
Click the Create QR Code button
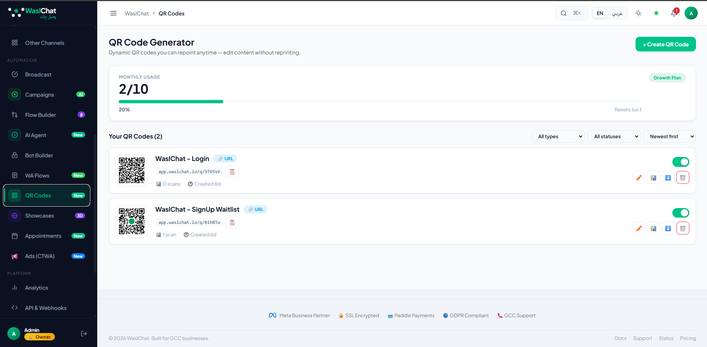pos(666,44)
